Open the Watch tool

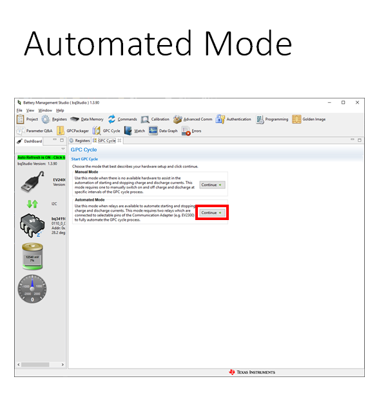[x=135, y=131]
